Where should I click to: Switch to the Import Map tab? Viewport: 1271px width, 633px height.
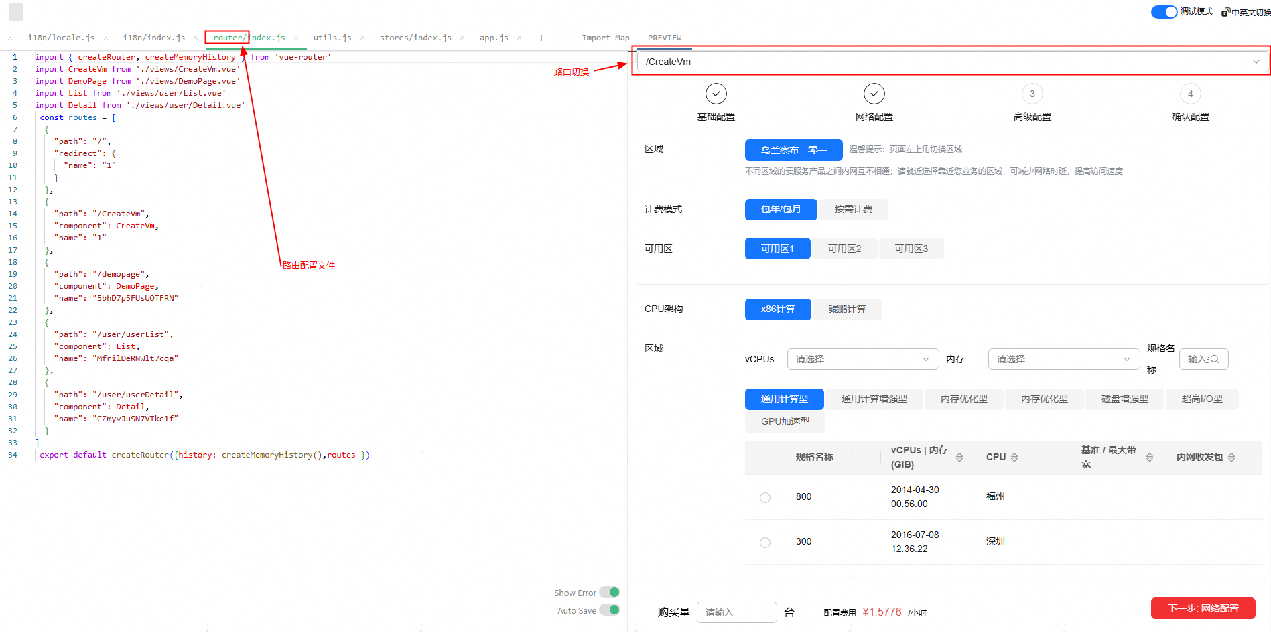tap(605, 38)
